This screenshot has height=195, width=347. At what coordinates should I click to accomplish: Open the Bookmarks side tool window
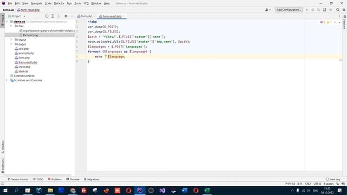click(x=3, y=166)
